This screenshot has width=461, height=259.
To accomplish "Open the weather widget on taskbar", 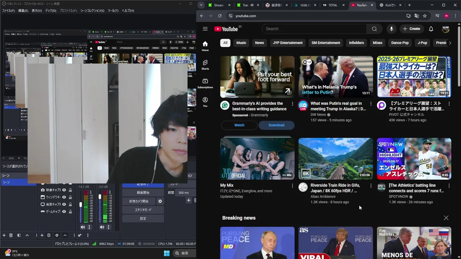I will pos(16,253).
